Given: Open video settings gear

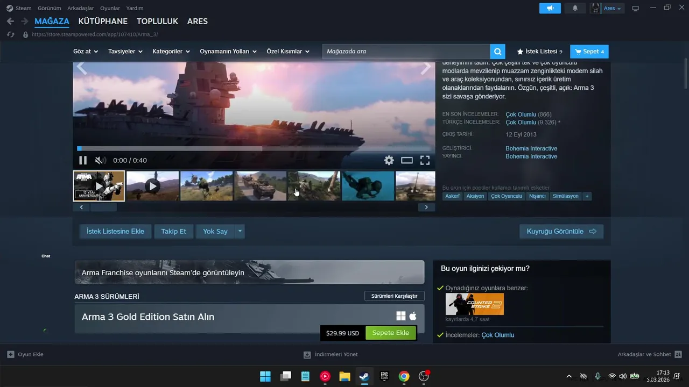Looking at the screenshot, I should pyautogui.click(x=389, y=160).
